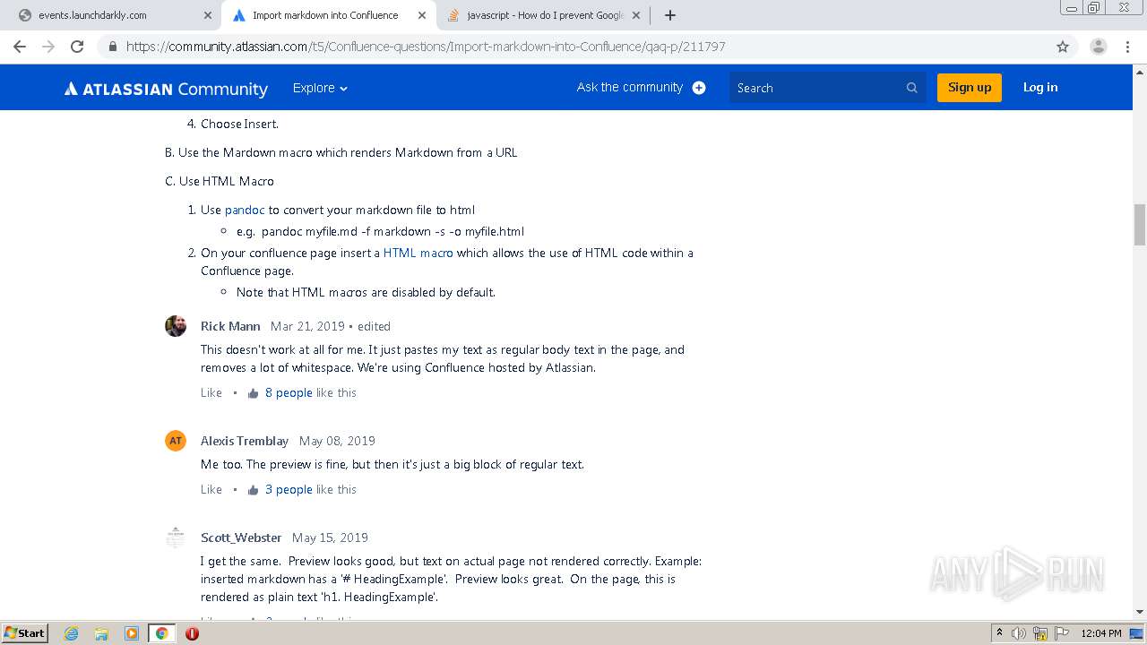Open Alexis Tremblay's AT avatar
This screenshot has width=1147, height=645.
[x=176, y=441]
